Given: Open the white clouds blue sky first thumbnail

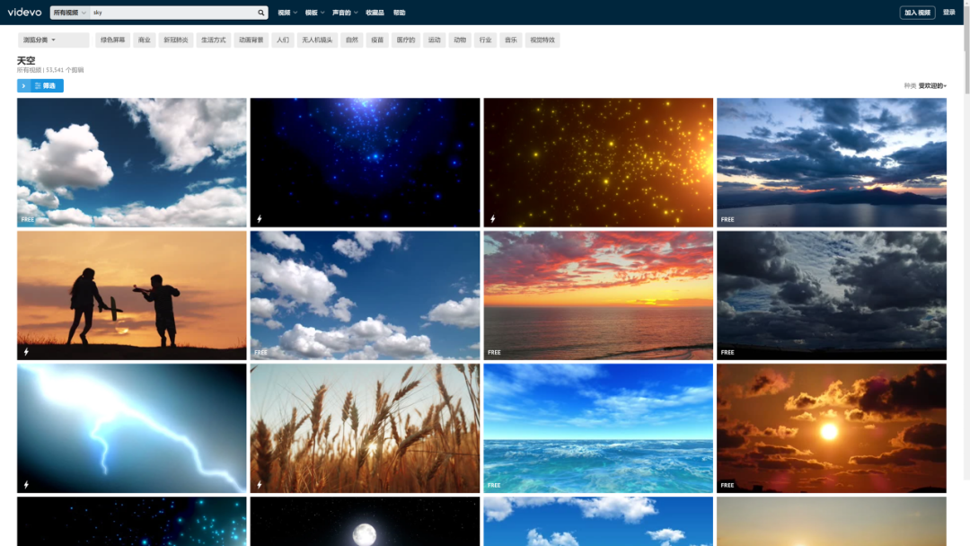Looking at the screenshot, I should pyautogui.click(x=132, y=163).
